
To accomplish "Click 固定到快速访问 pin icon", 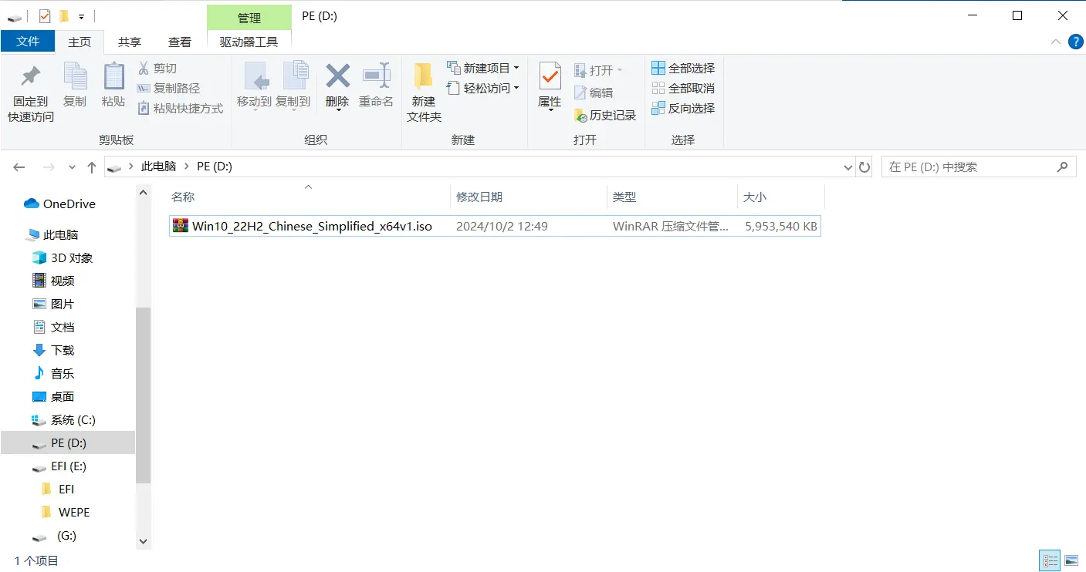I will [x=31, y=77].
